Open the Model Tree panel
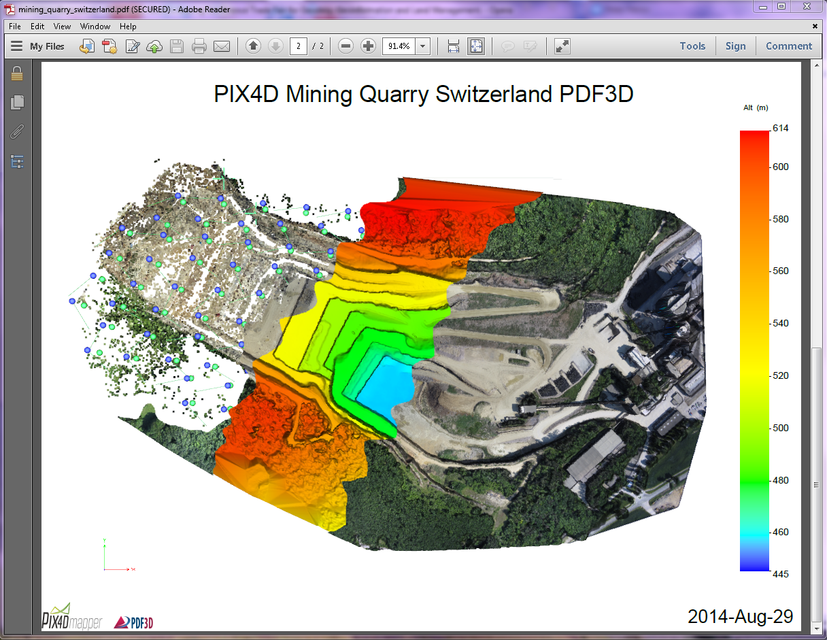The height and width of the screenshot is (640, 827). 17,161
